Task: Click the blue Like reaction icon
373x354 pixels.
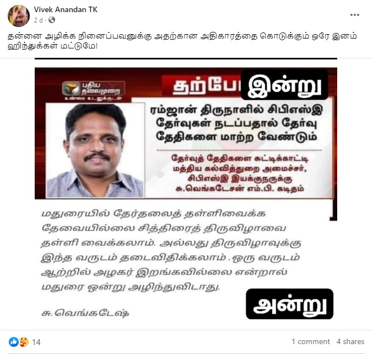Action: click(x=14, y=342)
